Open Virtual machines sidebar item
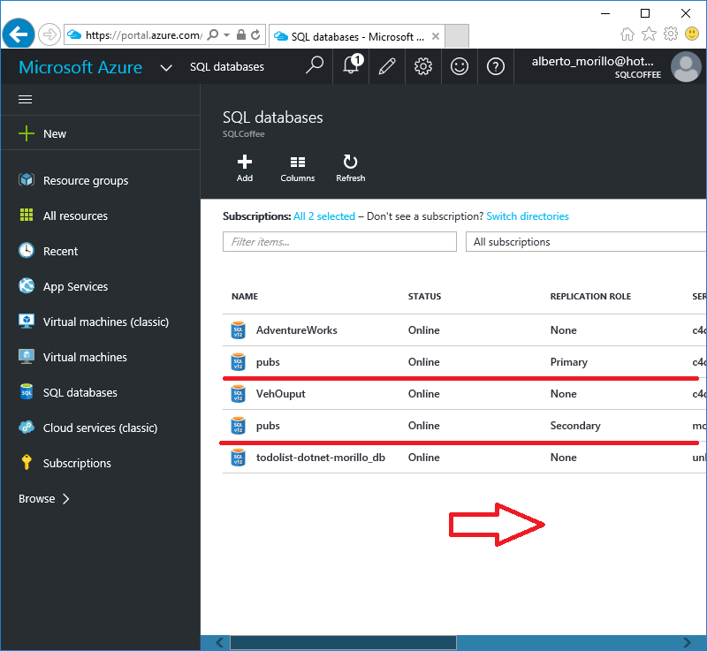This screenshot has height=651, width=707. tap(101, 357)
